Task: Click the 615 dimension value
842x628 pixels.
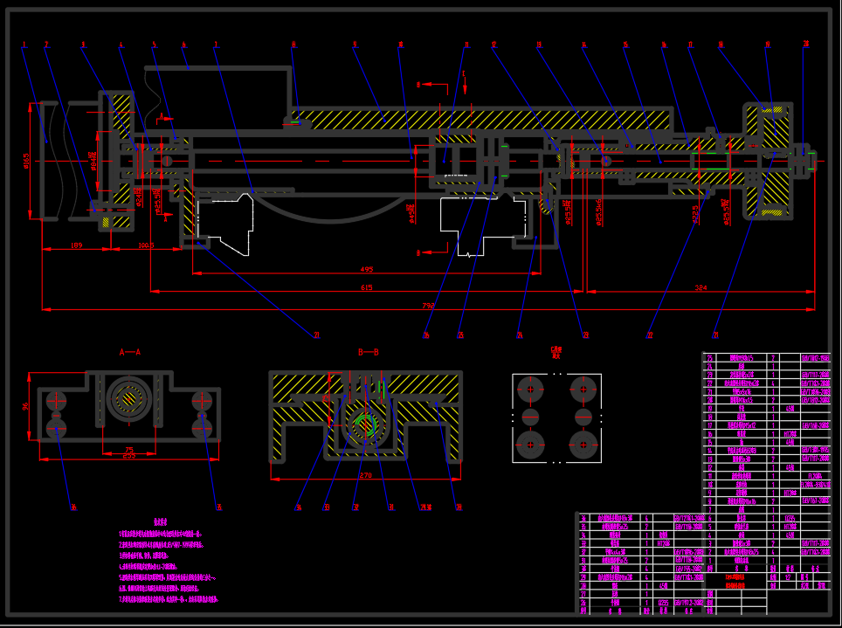Action: point(366,288)
